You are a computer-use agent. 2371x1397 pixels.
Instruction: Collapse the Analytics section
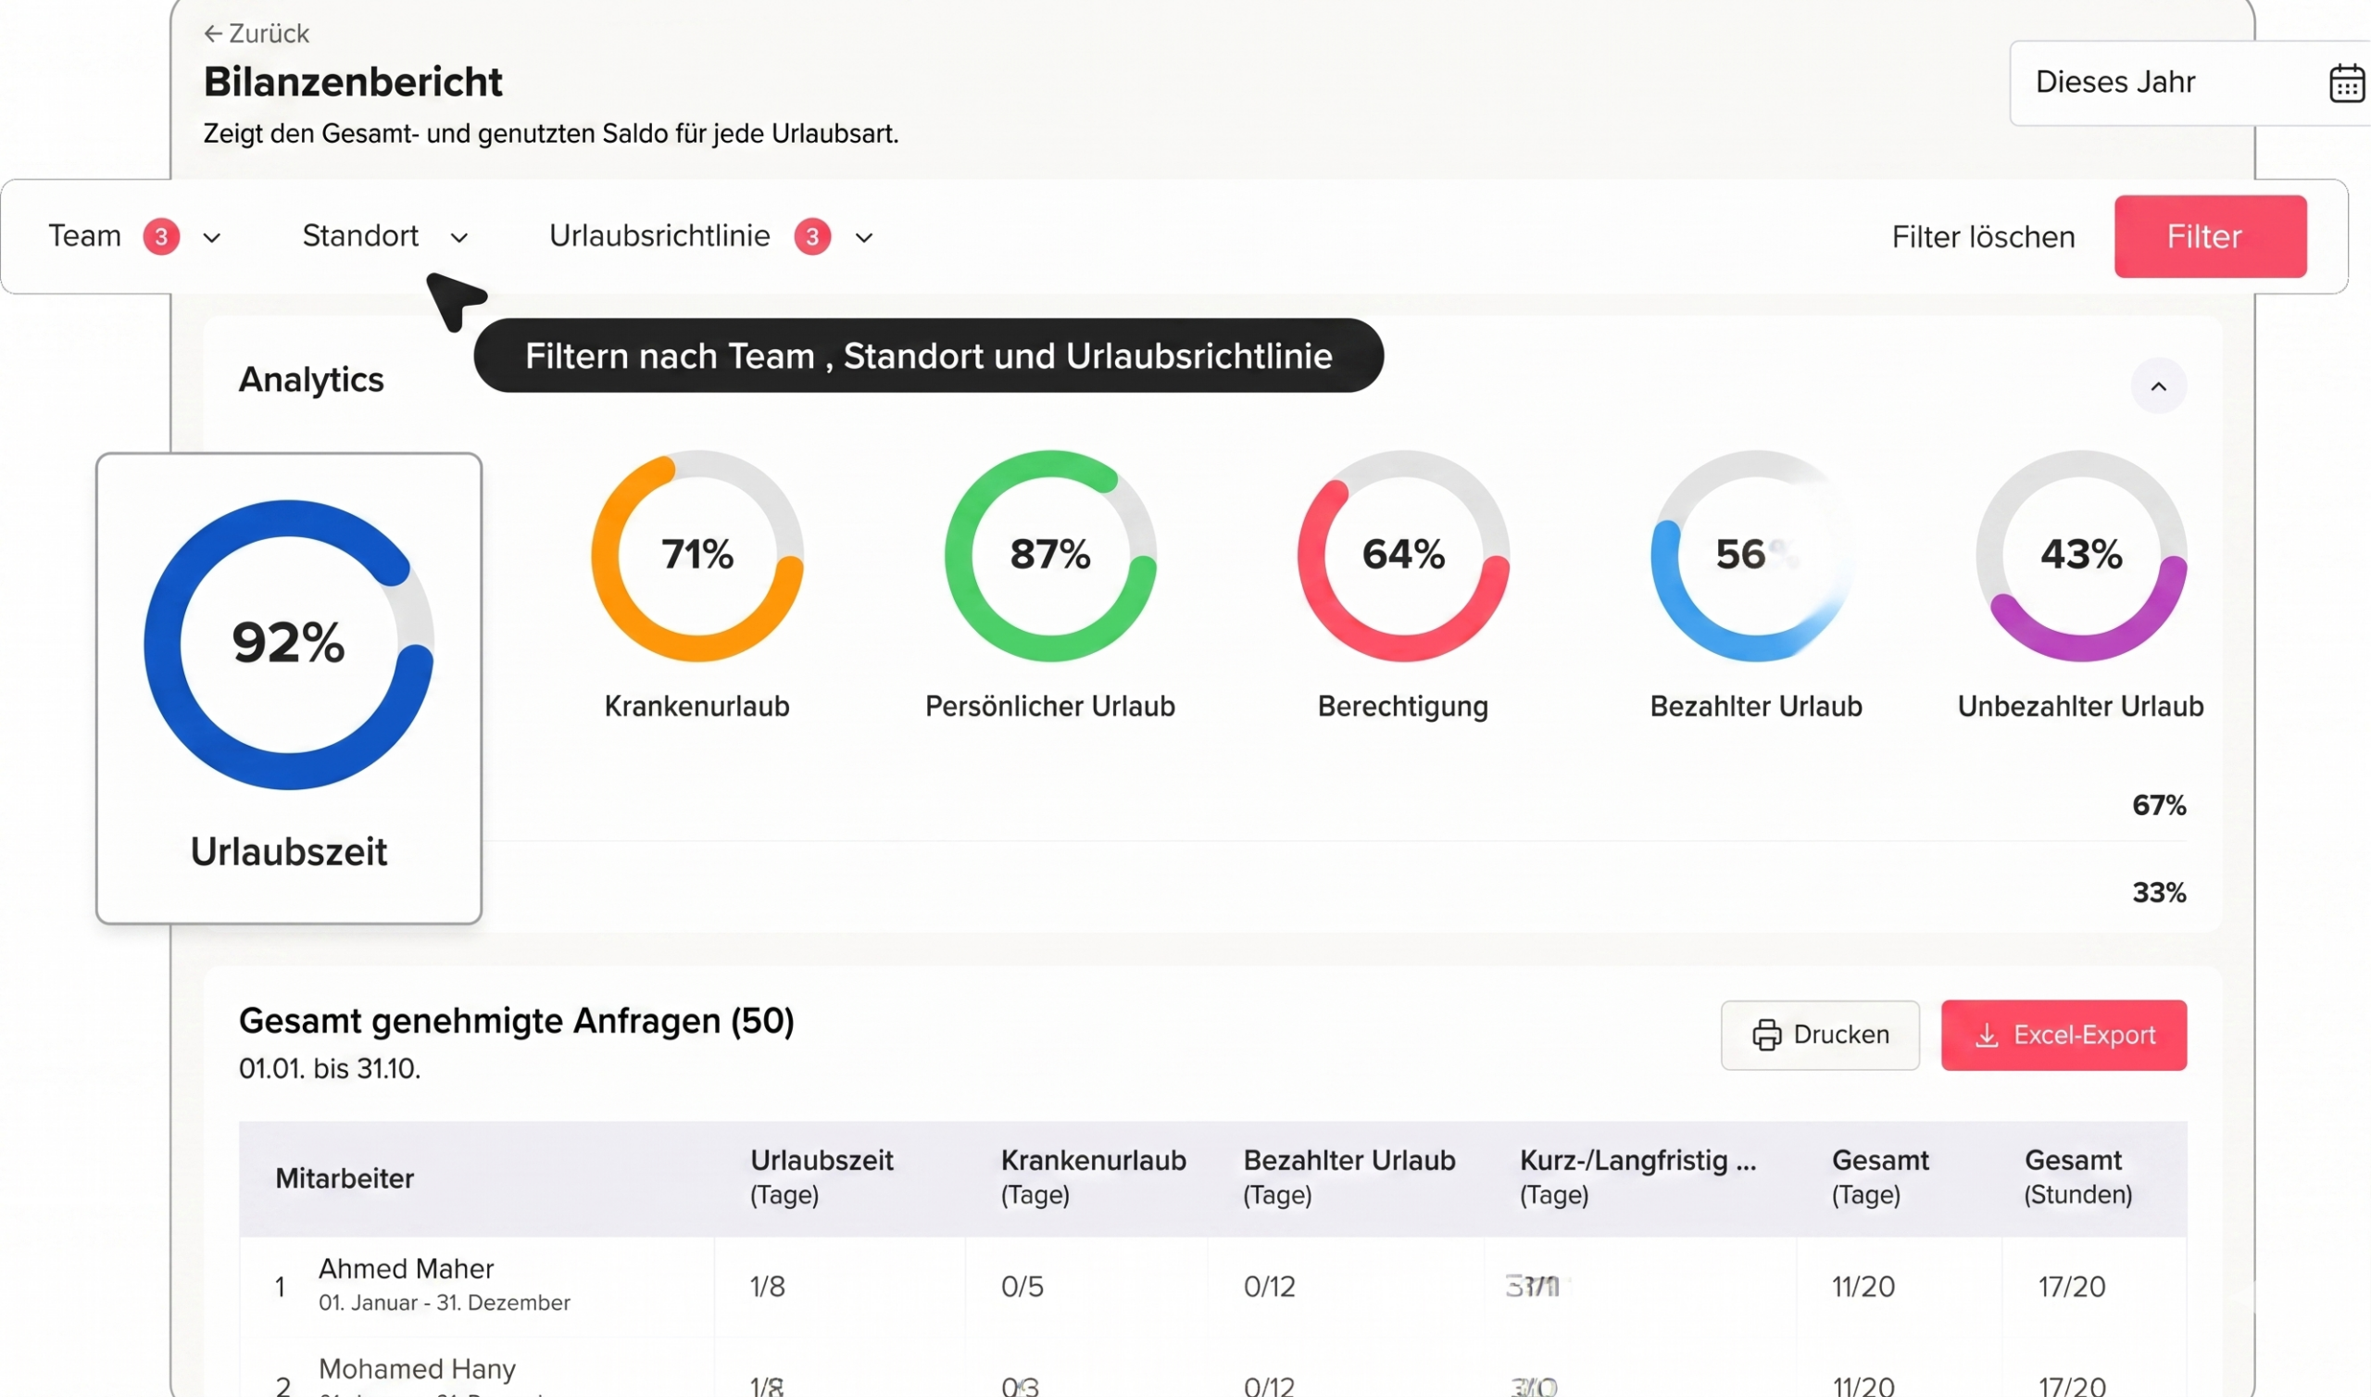[2157, 386]
